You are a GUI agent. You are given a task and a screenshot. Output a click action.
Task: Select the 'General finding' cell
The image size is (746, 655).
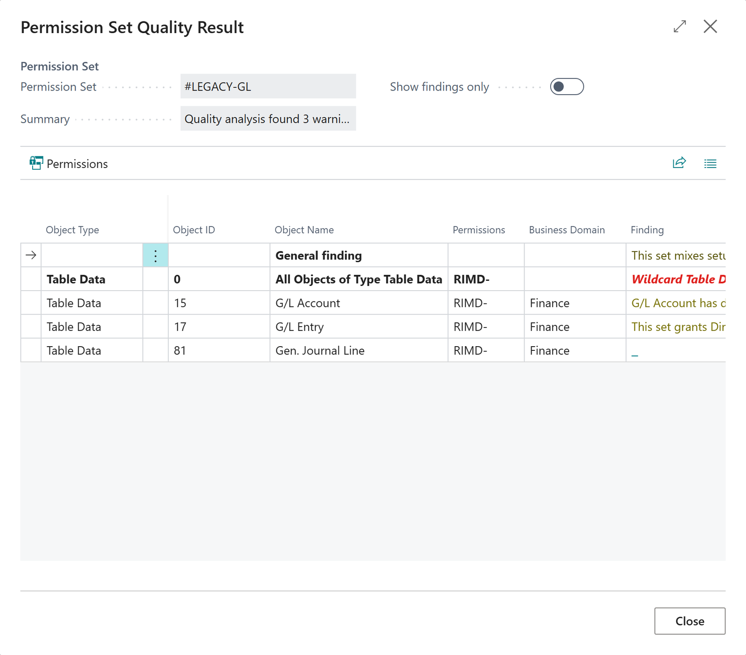359,255
